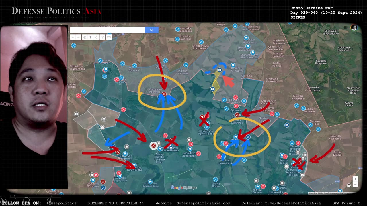Image resolution: width=367 pixels, height=206 pixels.
Task: Select the Add directions tool
Action: pos(102,37)
